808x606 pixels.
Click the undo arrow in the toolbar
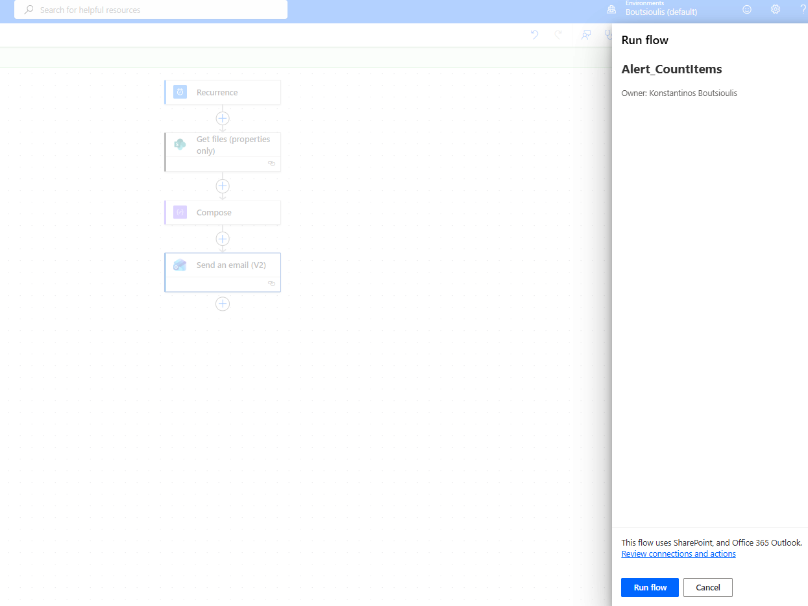[x=535, y=35]
